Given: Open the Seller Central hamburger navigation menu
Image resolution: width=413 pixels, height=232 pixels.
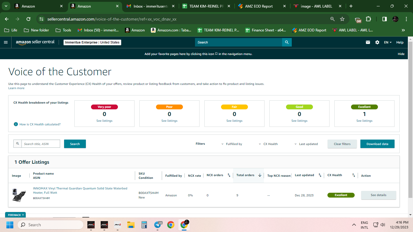Looking at the screenshot, I should click(6, 42).
